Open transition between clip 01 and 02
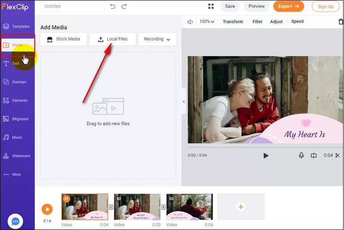Image resolution: width=344 pixels, height=230 pixels. click(x=111, y=207)
